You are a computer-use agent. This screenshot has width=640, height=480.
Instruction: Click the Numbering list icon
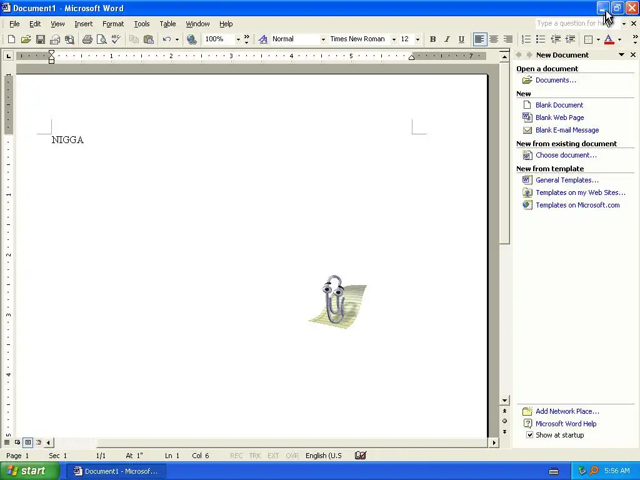coord(526,39)
